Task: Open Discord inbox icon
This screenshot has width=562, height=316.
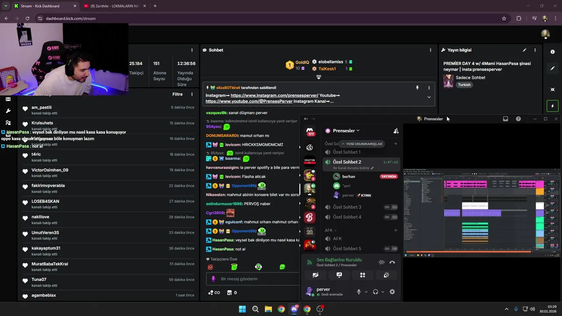Action: (x=505, y=119)
